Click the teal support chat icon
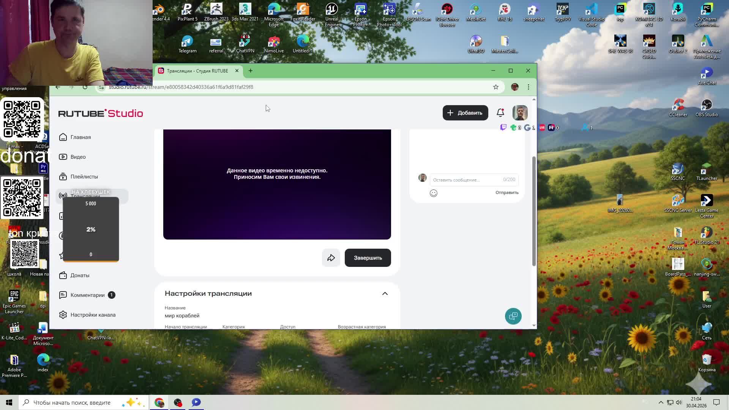This screenshot has height=410, width=729. coord(513,316)
